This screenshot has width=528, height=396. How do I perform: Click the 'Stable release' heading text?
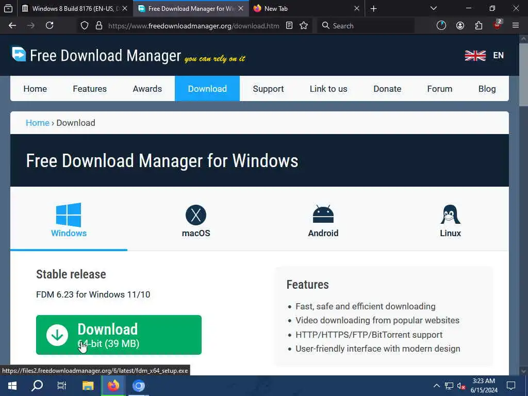[x=71, y=274]
